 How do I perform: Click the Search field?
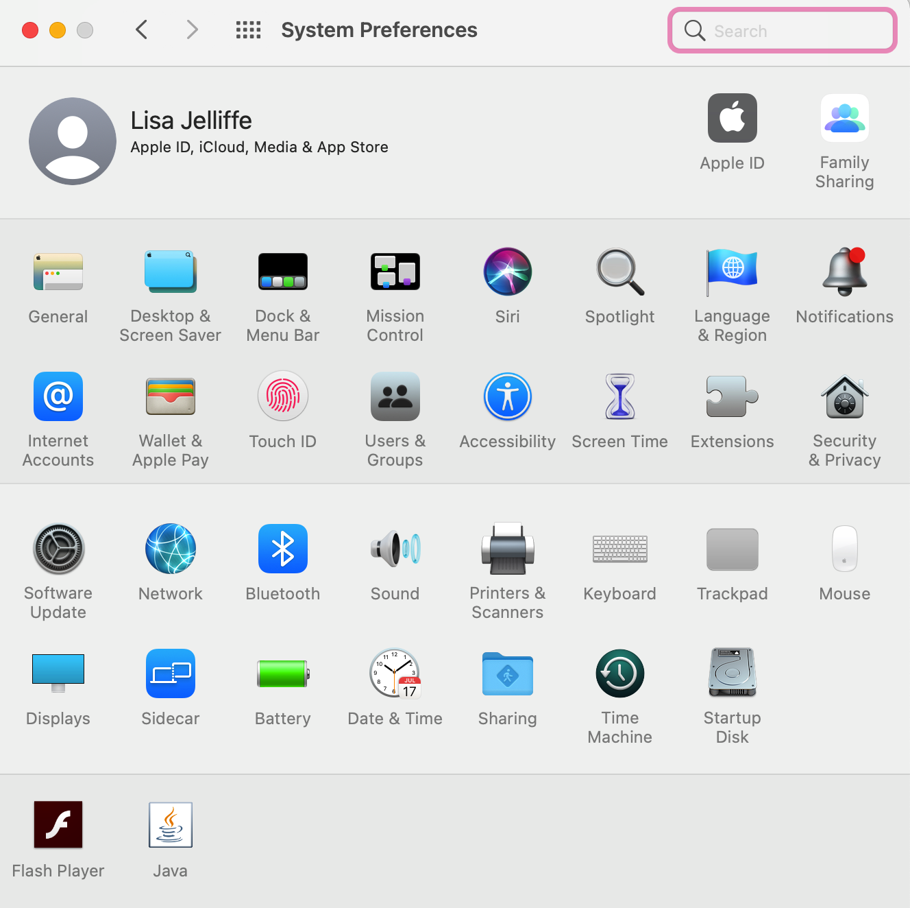pos(783,30)
